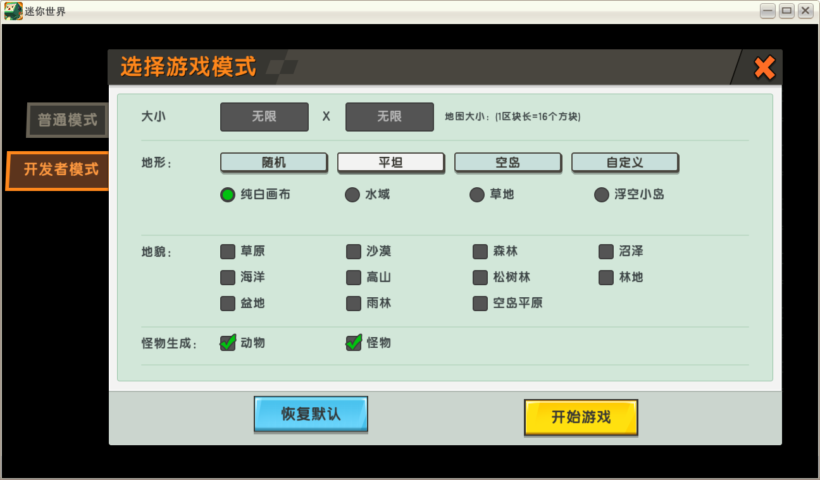Click the 迷你世界 app icon in title bar

coord(13,11)
